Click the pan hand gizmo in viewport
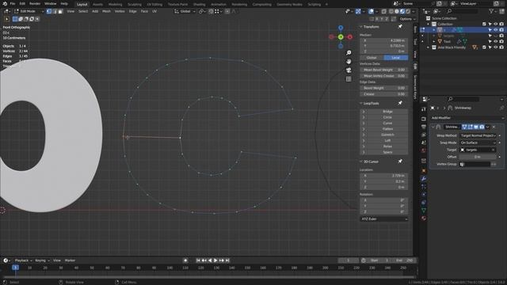This screenshot has height=285, width=507. [x=349, y=62]
